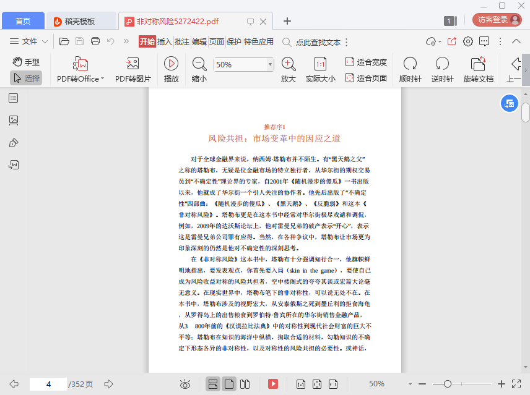
Task: Click the 实际大小 actual size icon
Action: coord(320,64)
